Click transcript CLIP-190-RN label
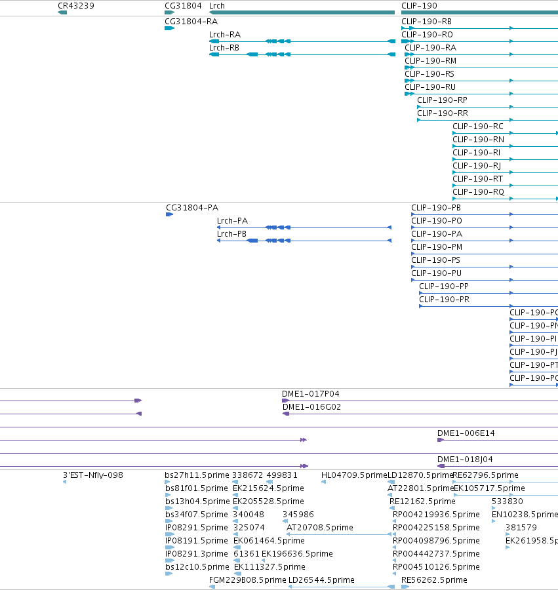 click(x=478, y=140)
